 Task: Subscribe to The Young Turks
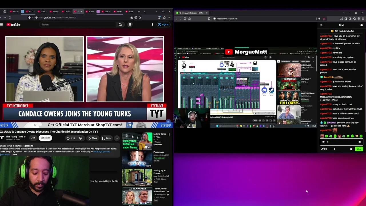point(45,138)
